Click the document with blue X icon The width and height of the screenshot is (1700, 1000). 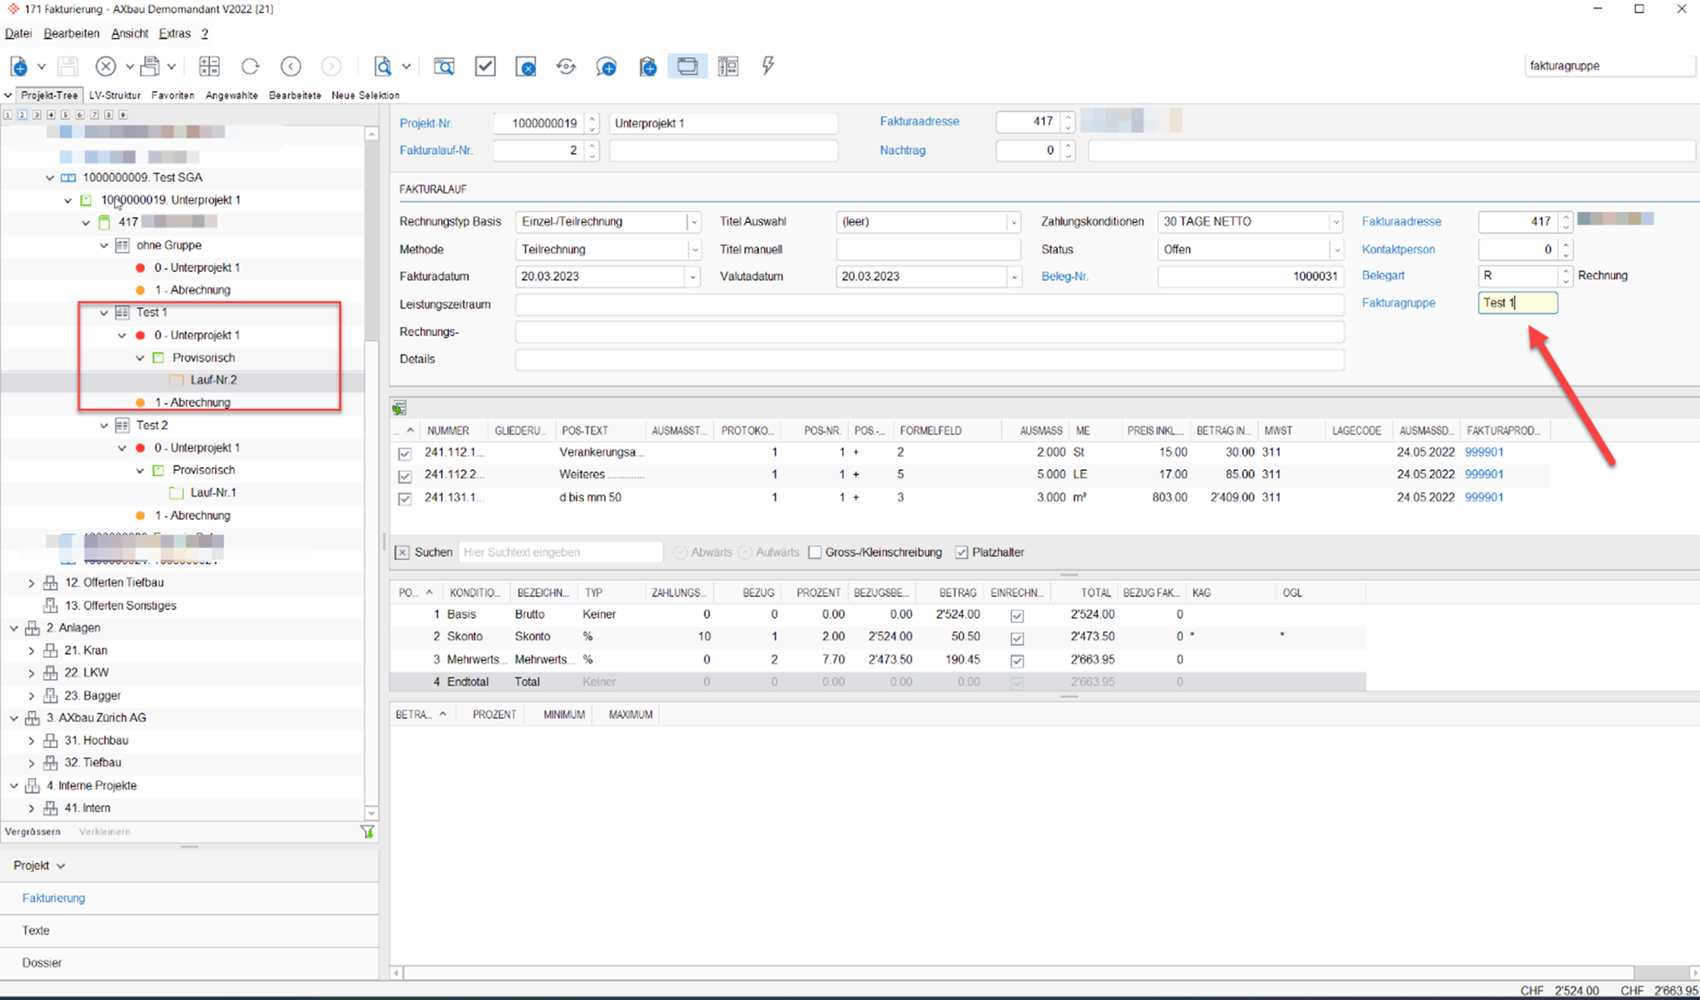coord(526,66)
